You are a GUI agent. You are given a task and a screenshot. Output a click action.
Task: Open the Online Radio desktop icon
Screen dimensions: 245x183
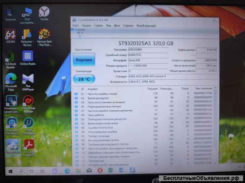(28, 58)
